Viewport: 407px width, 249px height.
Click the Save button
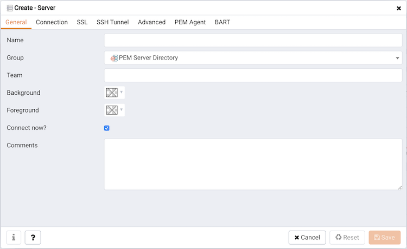pyautogui.click(x=384, y=237)
